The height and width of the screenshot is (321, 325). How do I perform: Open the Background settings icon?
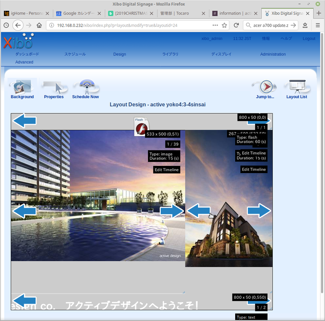[22, 86]
